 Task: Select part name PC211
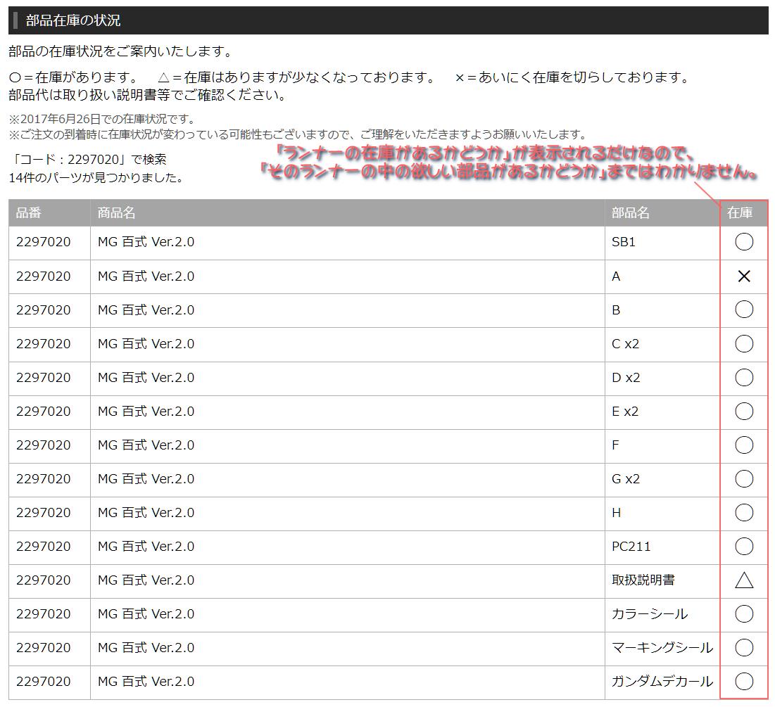(631, 547)
